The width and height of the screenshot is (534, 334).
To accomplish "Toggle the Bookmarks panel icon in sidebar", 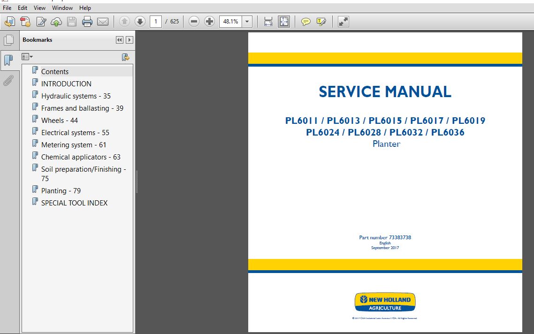I will [9, 60].
